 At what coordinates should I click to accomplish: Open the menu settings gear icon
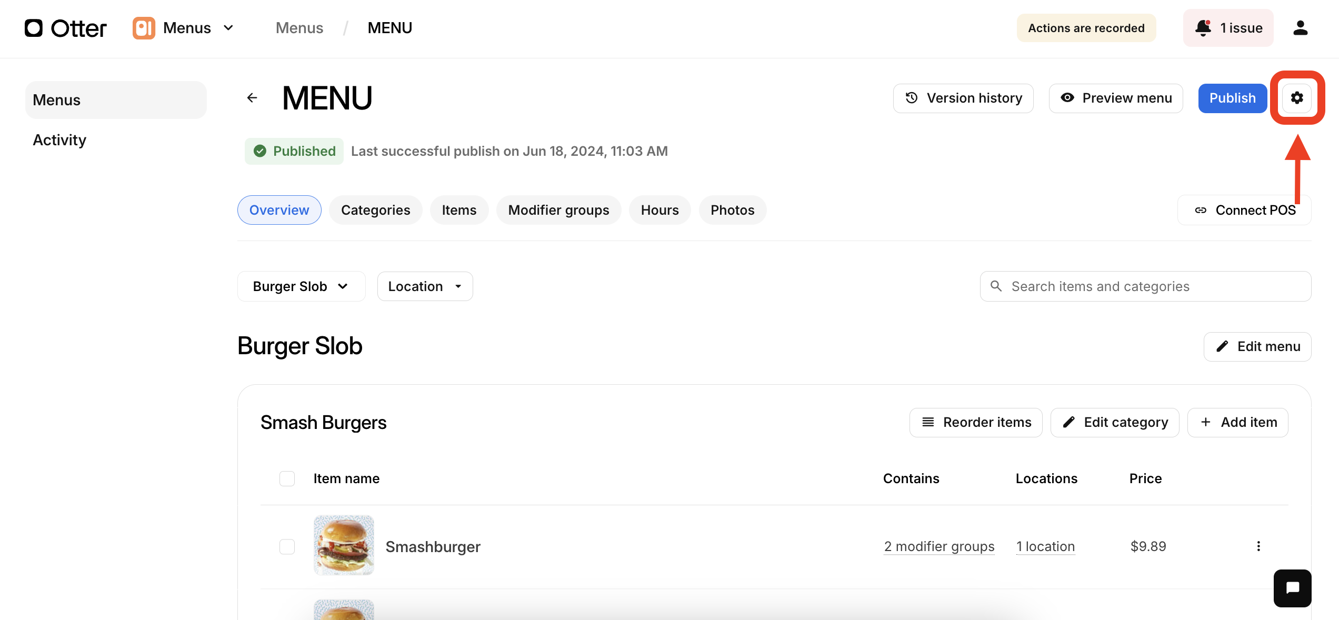[x=1297, y=98]
